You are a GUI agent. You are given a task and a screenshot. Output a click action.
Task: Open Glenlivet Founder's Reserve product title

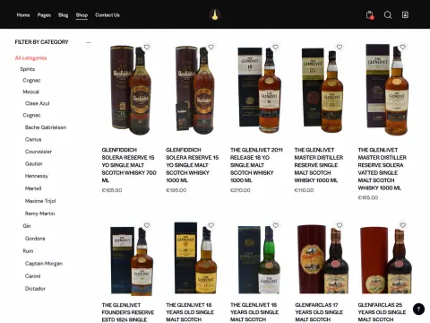(128, 312)
